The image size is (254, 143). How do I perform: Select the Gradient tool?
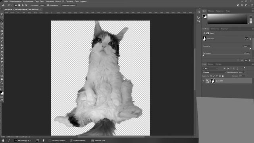point(2,55)
